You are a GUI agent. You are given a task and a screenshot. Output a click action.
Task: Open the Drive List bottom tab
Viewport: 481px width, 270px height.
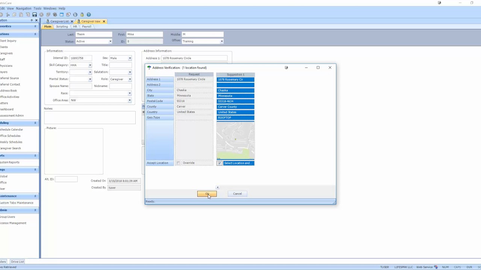pos(17,262)
